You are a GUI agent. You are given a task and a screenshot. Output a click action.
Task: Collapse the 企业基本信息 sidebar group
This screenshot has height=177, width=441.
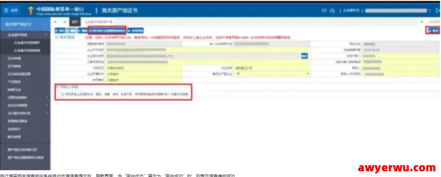(46, 35)
